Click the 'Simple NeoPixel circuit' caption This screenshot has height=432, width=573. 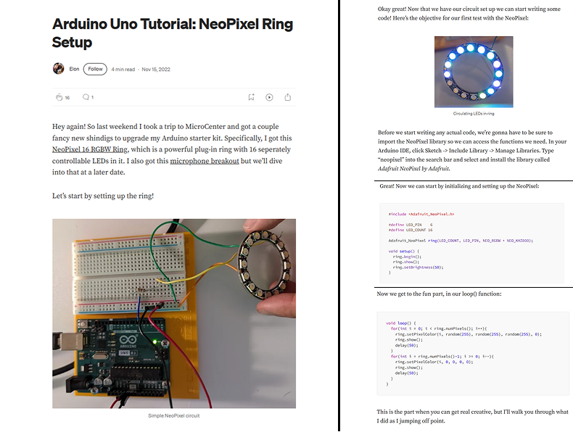tap(174, 415)
